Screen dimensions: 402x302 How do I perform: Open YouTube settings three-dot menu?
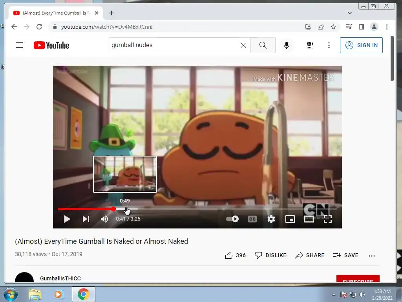[x=329, y=45]
